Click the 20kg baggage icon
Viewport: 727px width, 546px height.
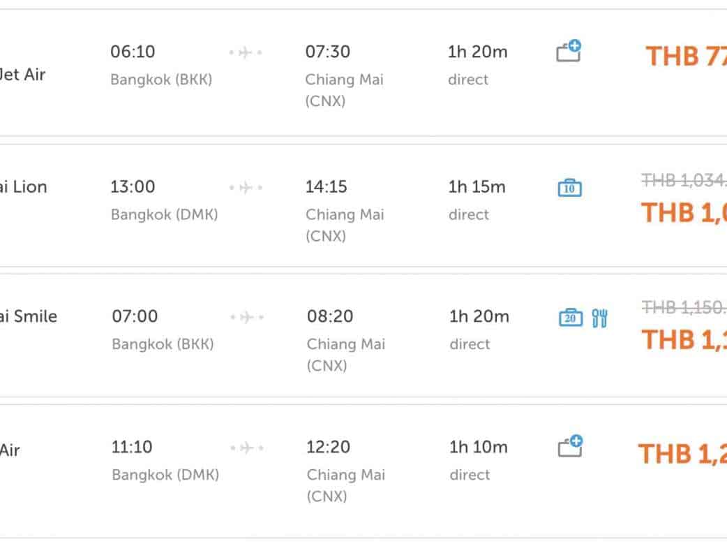(x=571, y=318)
